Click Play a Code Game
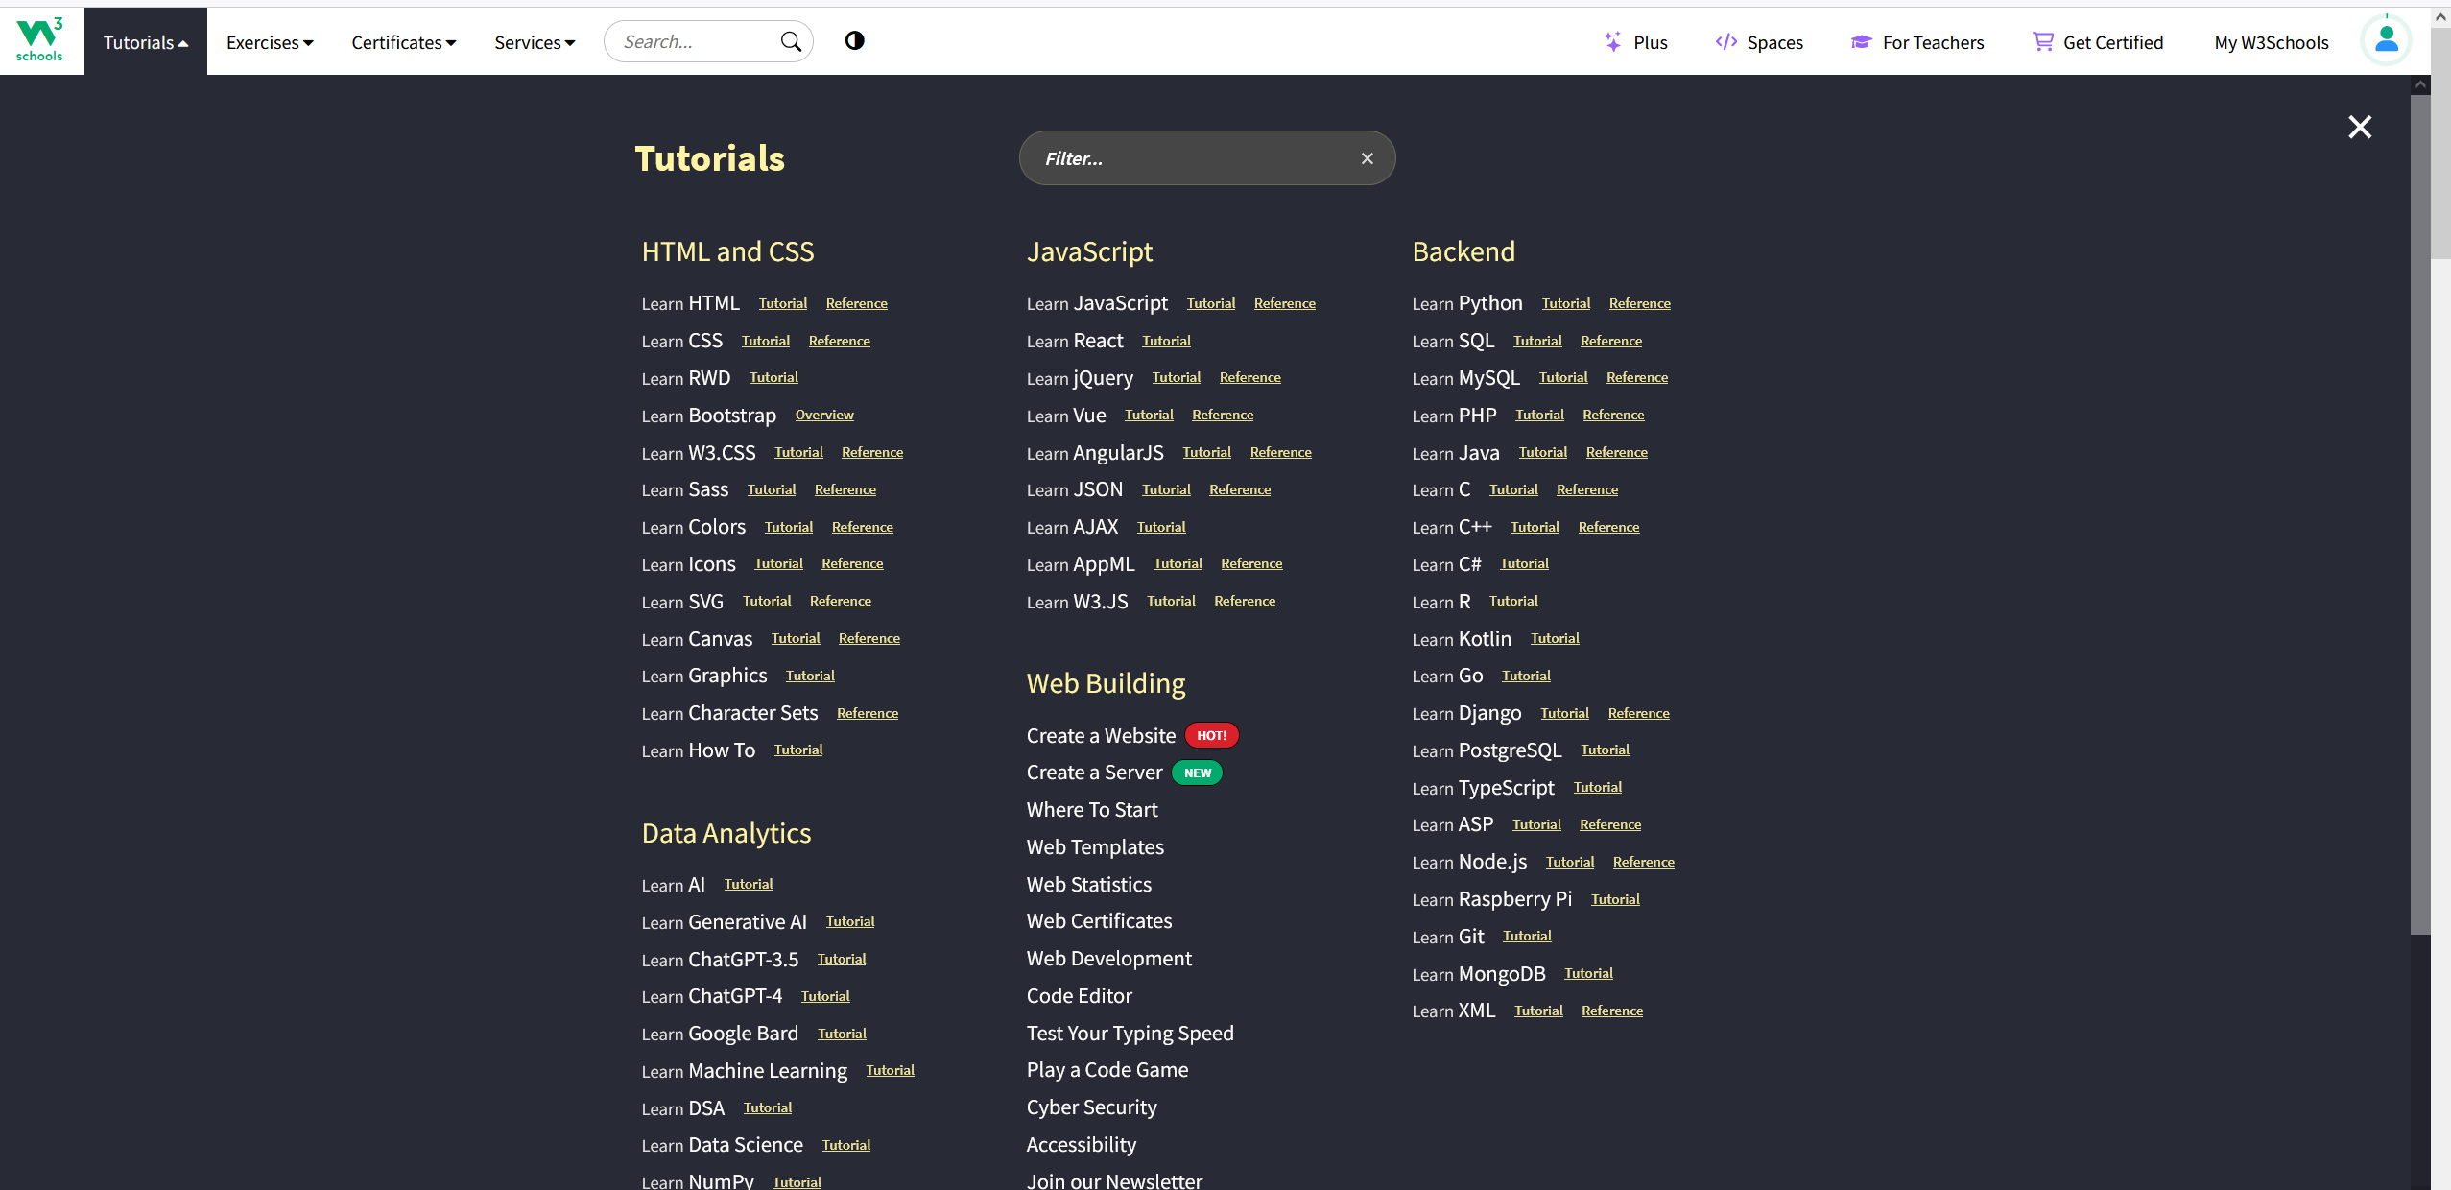 1107,1070
